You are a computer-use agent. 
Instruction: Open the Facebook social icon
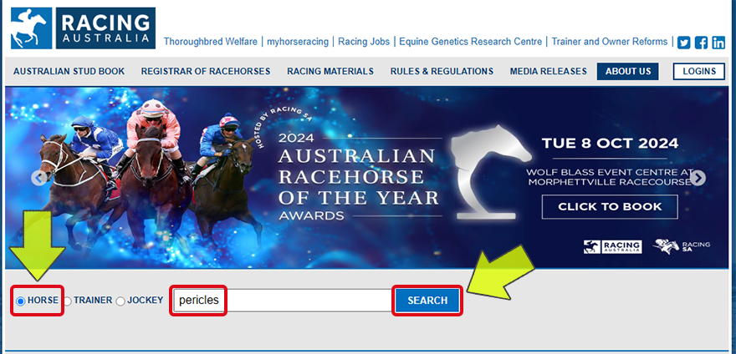(x=701, y=43)
